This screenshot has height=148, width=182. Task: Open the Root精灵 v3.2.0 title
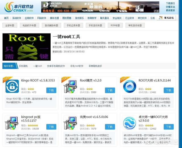point(91,80)
